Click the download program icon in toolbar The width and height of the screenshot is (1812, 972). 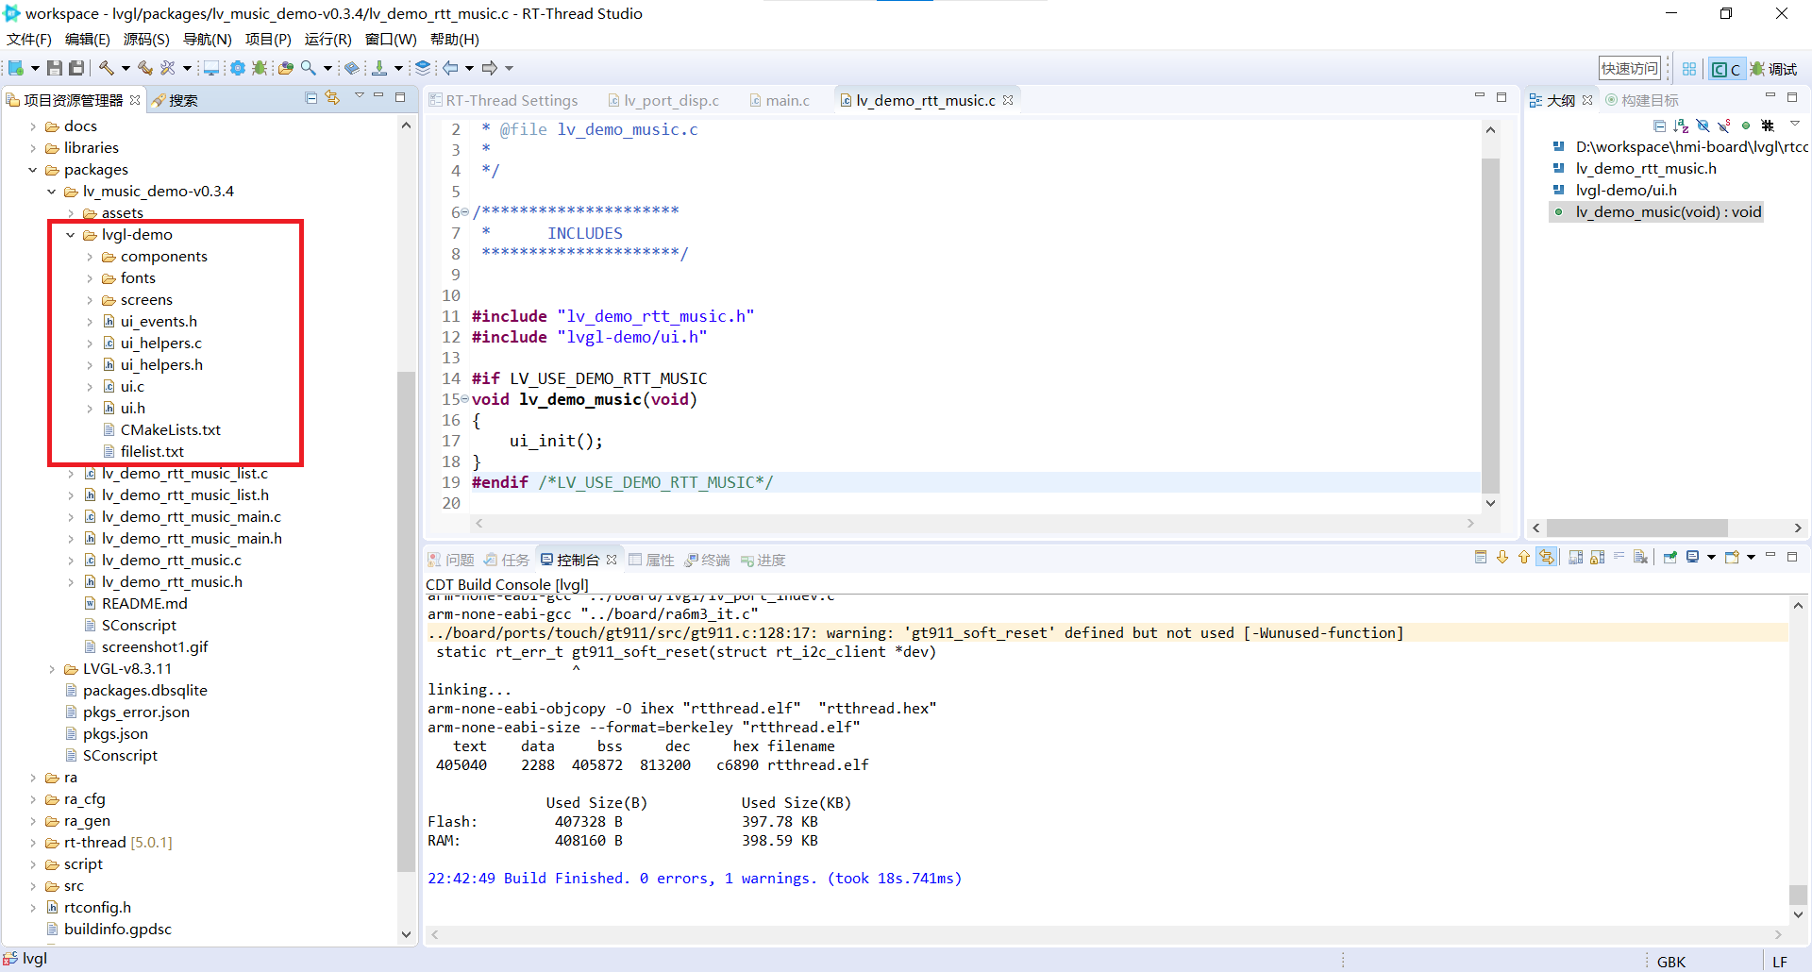tap(379, 68)
